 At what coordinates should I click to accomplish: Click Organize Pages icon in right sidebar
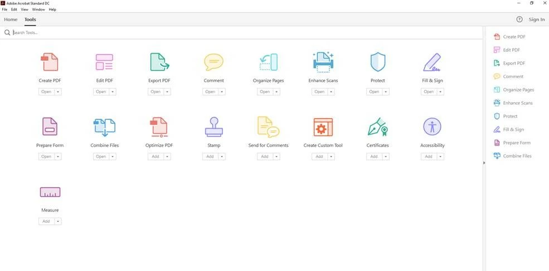coord(497,90)
